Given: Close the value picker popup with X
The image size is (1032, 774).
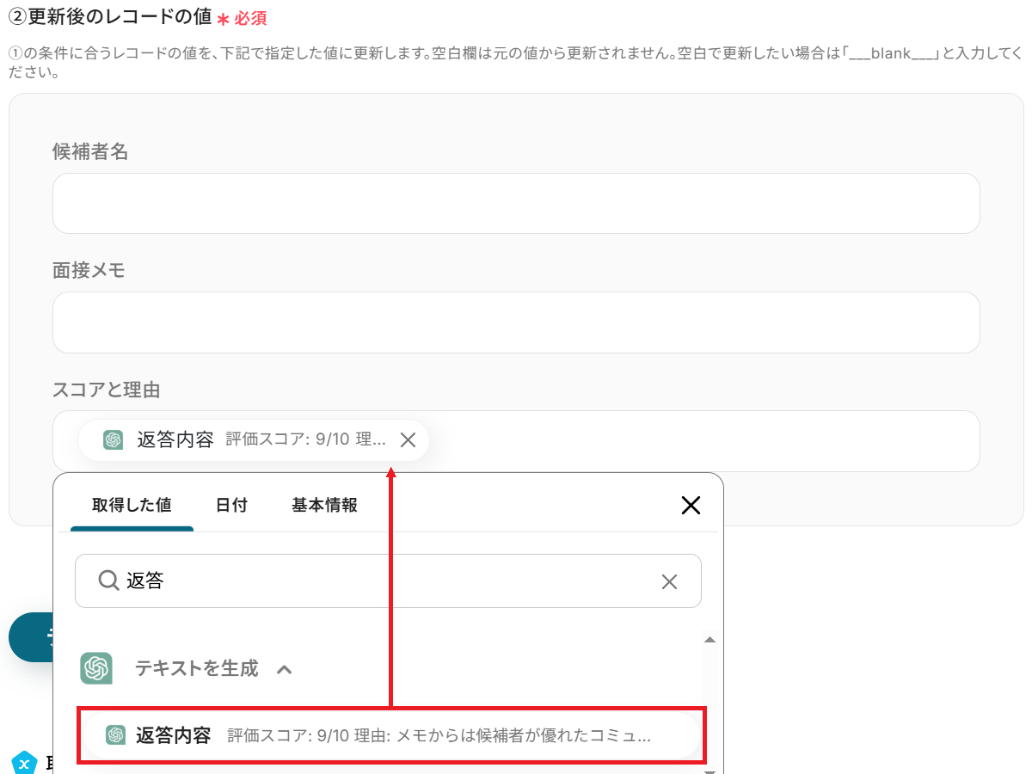Looking at the screenshot, I should [x=691, y=505].
